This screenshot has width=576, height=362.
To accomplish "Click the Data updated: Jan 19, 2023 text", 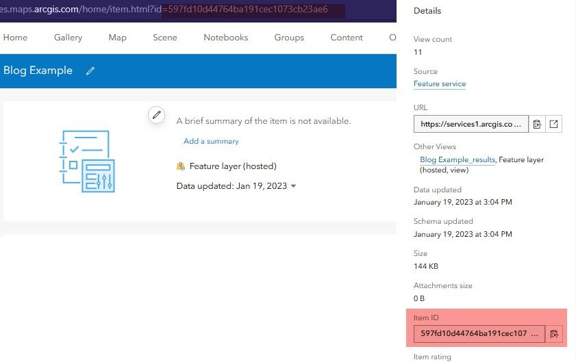I will pos(231,185).
